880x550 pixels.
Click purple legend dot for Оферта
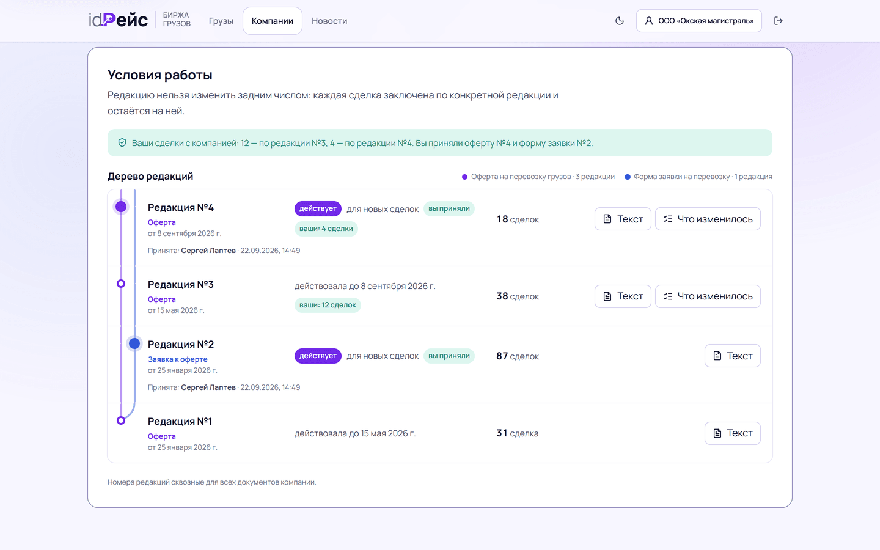464,177
